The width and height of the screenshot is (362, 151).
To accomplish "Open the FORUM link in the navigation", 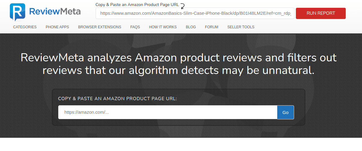I will click(x=211, y=27).
